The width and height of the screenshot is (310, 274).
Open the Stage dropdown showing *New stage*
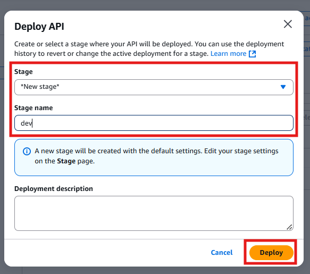click(x=154, y=87)
